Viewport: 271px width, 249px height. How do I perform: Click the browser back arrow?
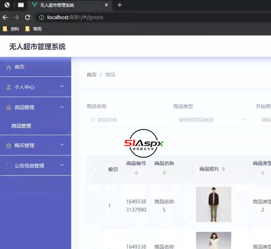pos(5,17)
